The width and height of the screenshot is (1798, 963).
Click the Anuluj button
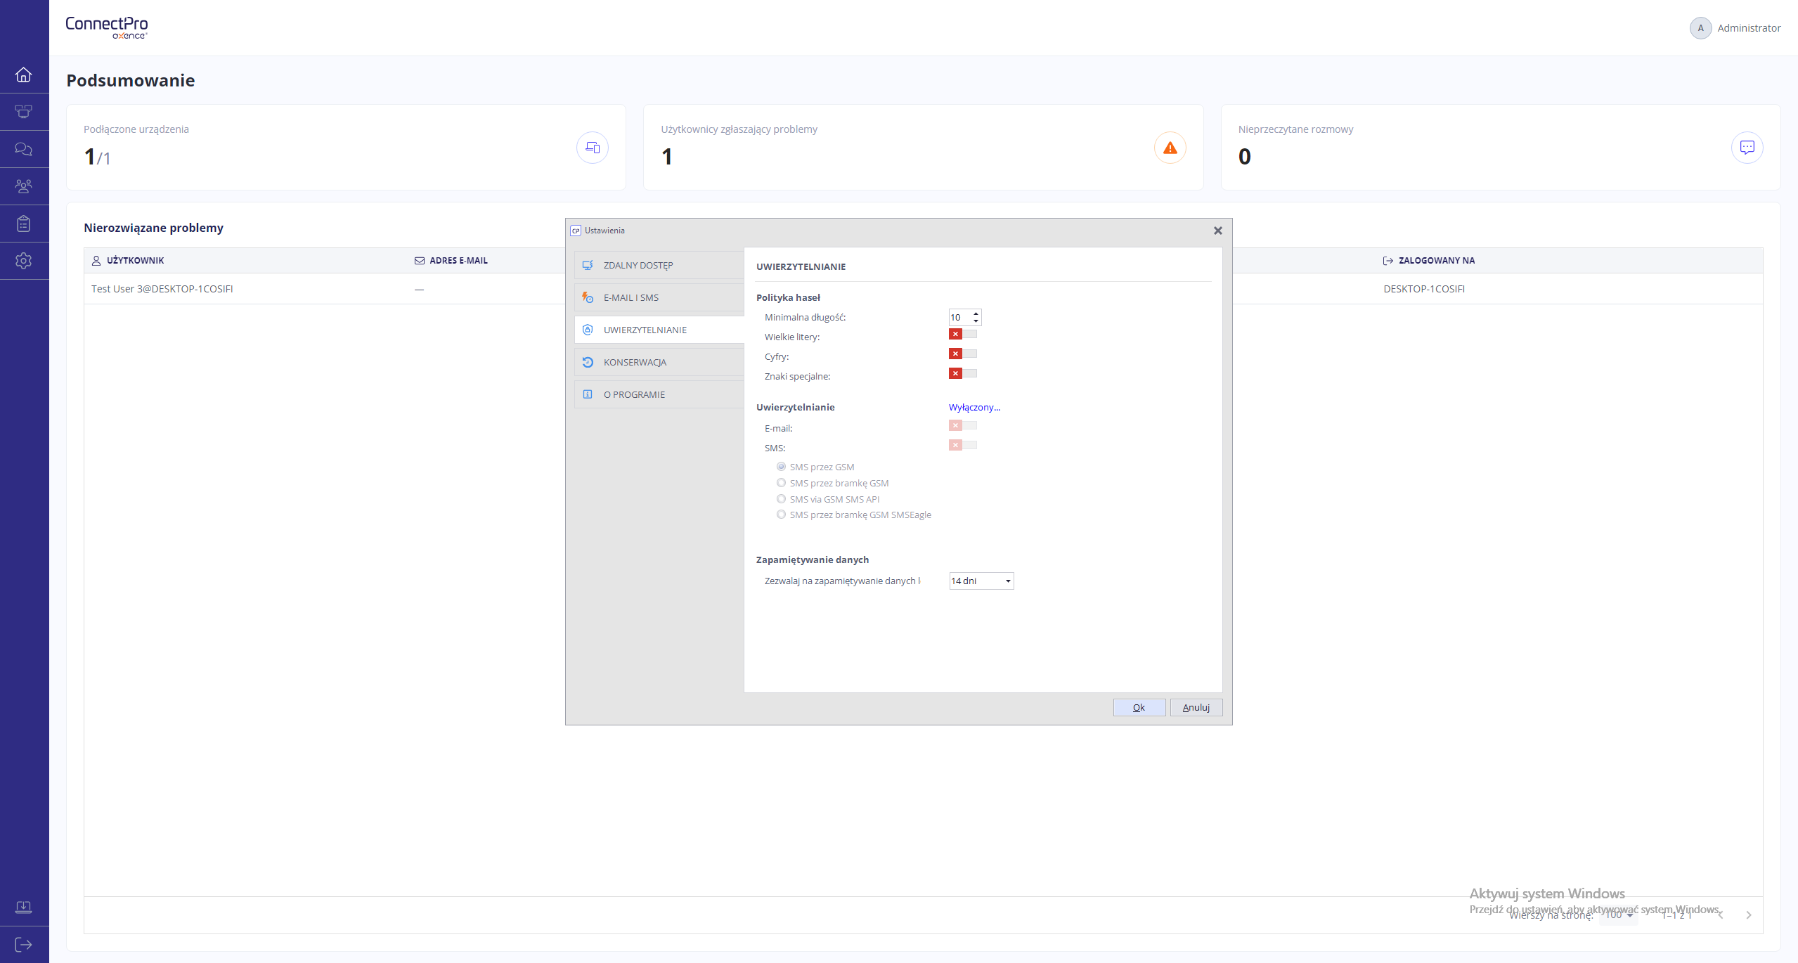pyautogui.click(x=1196, y=708)
